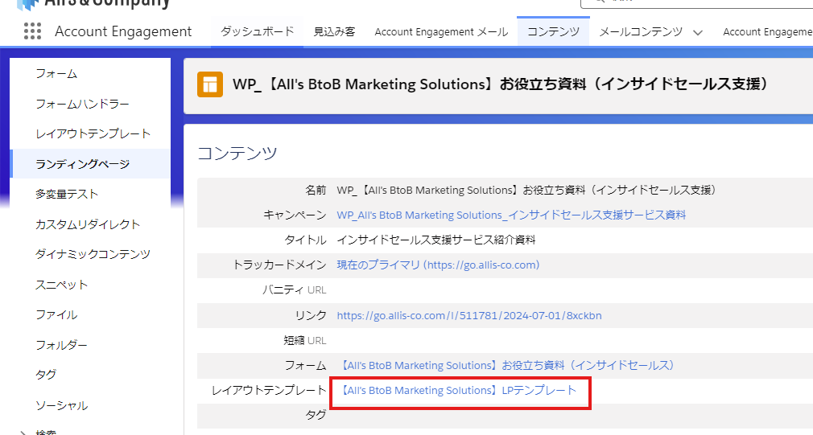Open the App Launcher grid icon
Screen dimensions: 813x435
[32, 31]
